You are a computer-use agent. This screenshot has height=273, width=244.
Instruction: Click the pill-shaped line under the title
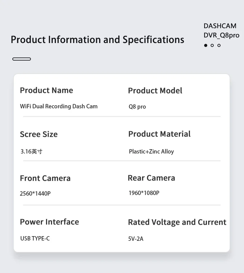click(x=22, y=59)
